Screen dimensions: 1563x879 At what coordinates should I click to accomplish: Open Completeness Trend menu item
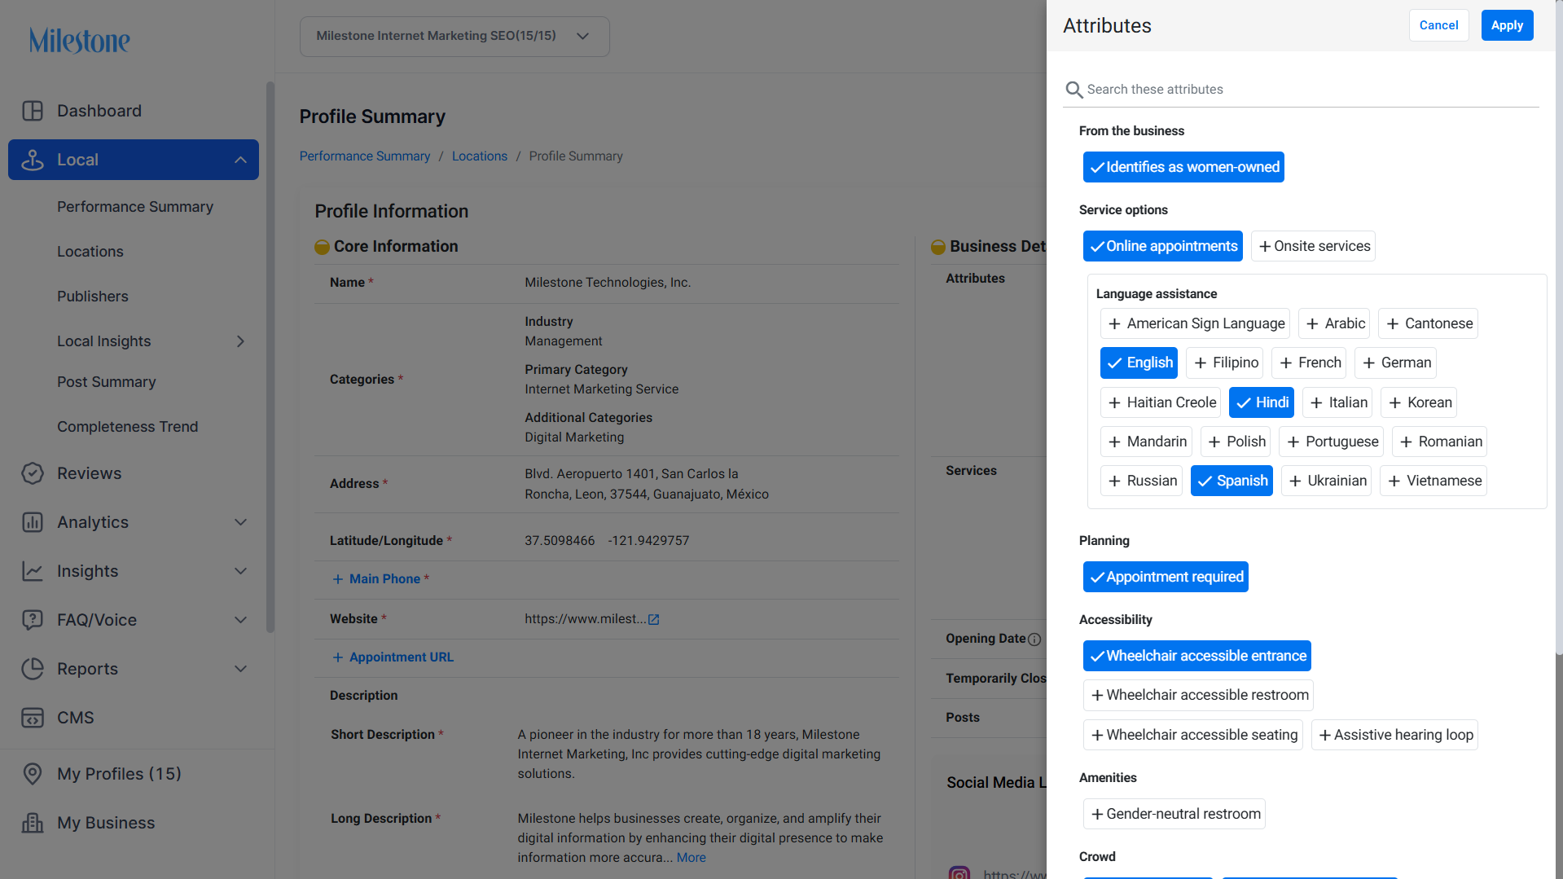(128, 427)
